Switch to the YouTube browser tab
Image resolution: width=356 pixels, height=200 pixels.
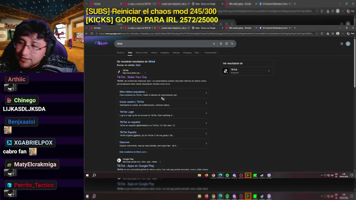pyautogui.click(x=106, y=28)
